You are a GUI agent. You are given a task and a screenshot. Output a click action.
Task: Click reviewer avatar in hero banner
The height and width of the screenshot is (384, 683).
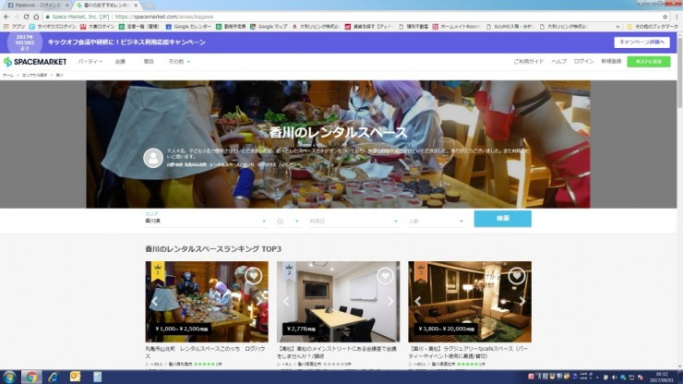click(153, 158)
